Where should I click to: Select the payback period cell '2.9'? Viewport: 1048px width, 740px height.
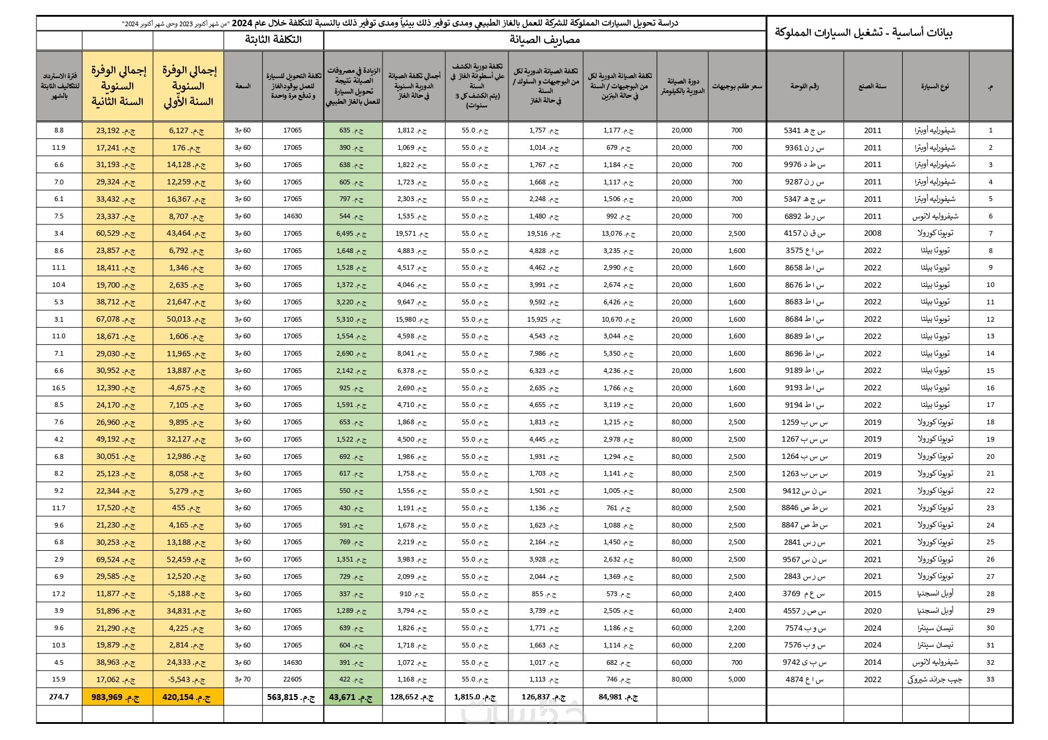coord(59,559)
